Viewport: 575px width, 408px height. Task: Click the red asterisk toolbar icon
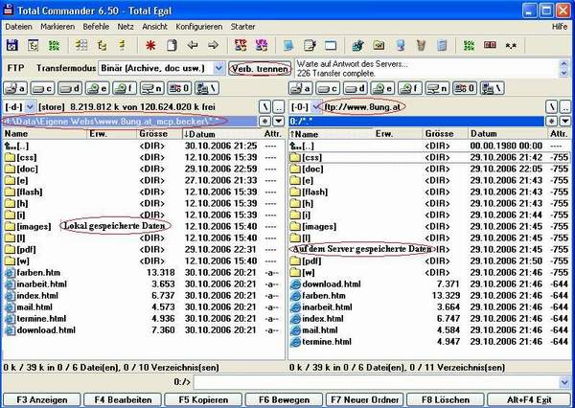coord(150,45)
